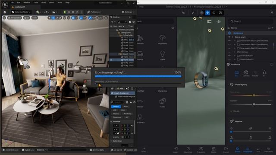
Task: Toggle the side panel icon in Twinmotion viewport
Action: pos(209,22)
